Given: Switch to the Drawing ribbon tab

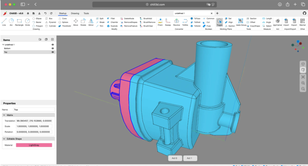Looking at the screenshot, I should tap(75, 13).
